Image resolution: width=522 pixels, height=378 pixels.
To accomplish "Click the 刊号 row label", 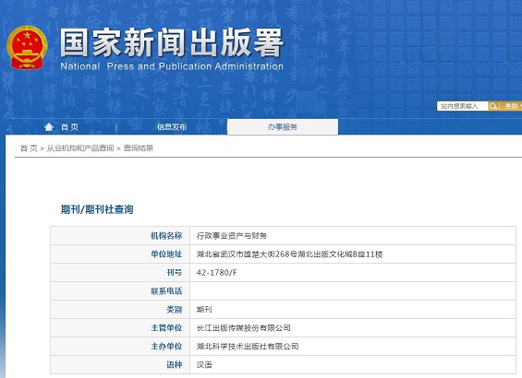I will point(175,273).
